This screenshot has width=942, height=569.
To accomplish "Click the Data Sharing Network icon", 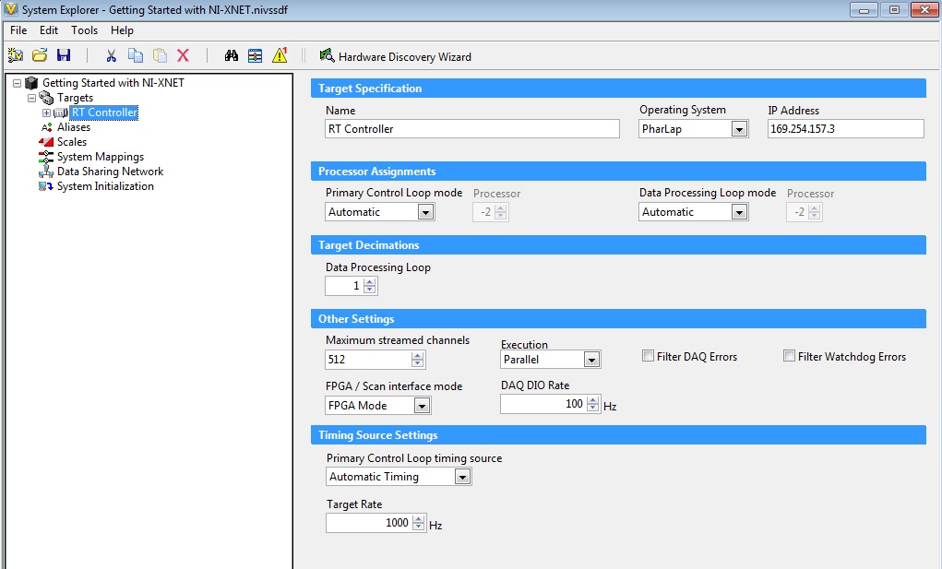I will (x=46, y=172).
